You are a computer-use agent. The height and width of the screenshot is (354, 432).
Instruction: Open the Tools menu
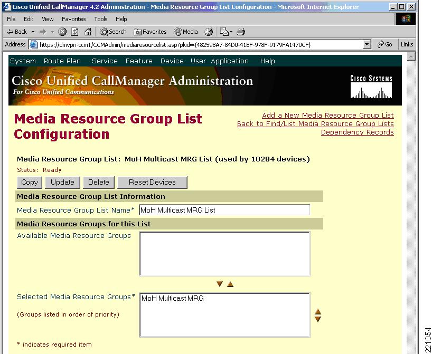(x=101, y=19)
